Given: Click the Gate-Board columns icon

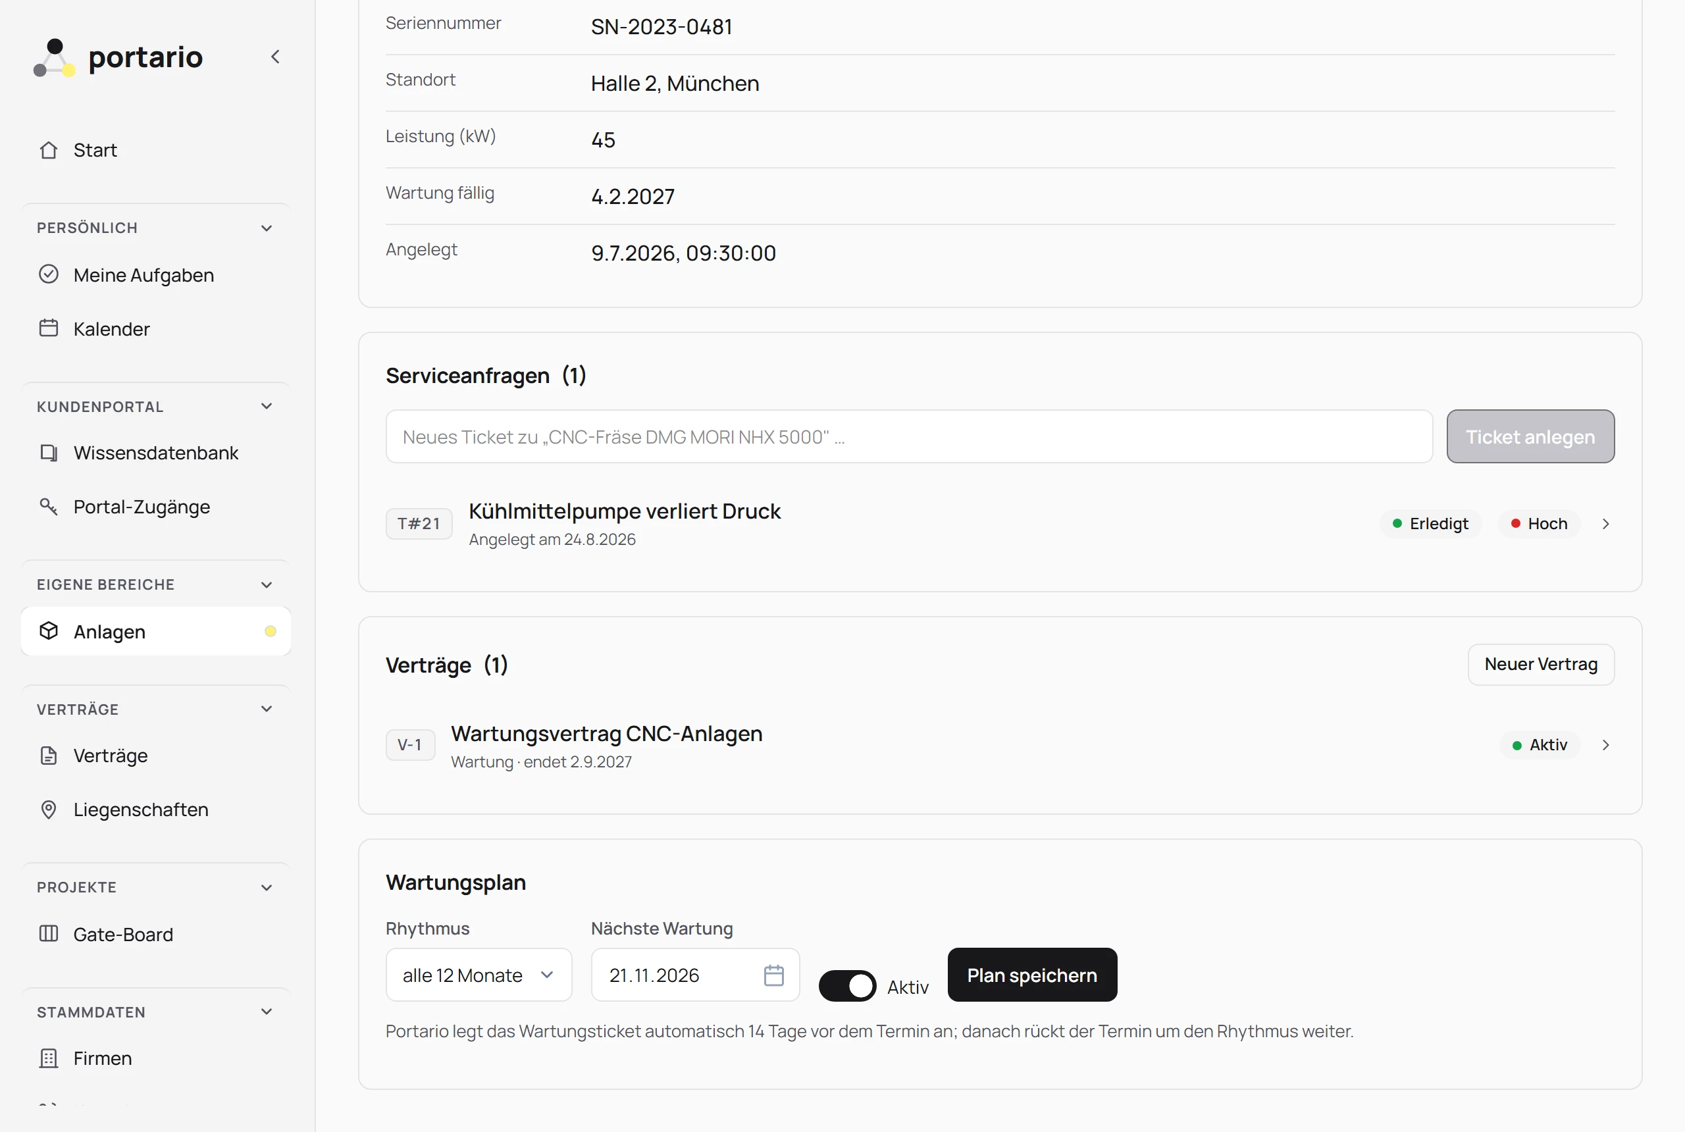Looking at the screenshot, I should click(48, 933).
